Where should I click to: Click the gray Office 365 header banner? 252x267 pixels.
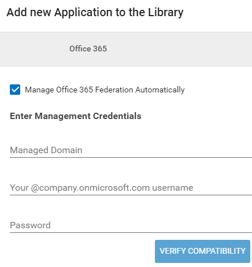(126, 49)
